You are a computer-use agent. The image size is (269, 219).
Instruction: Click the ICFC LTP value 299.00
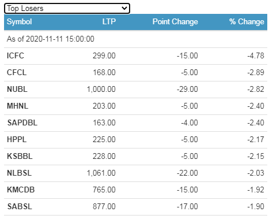[104, 56]
